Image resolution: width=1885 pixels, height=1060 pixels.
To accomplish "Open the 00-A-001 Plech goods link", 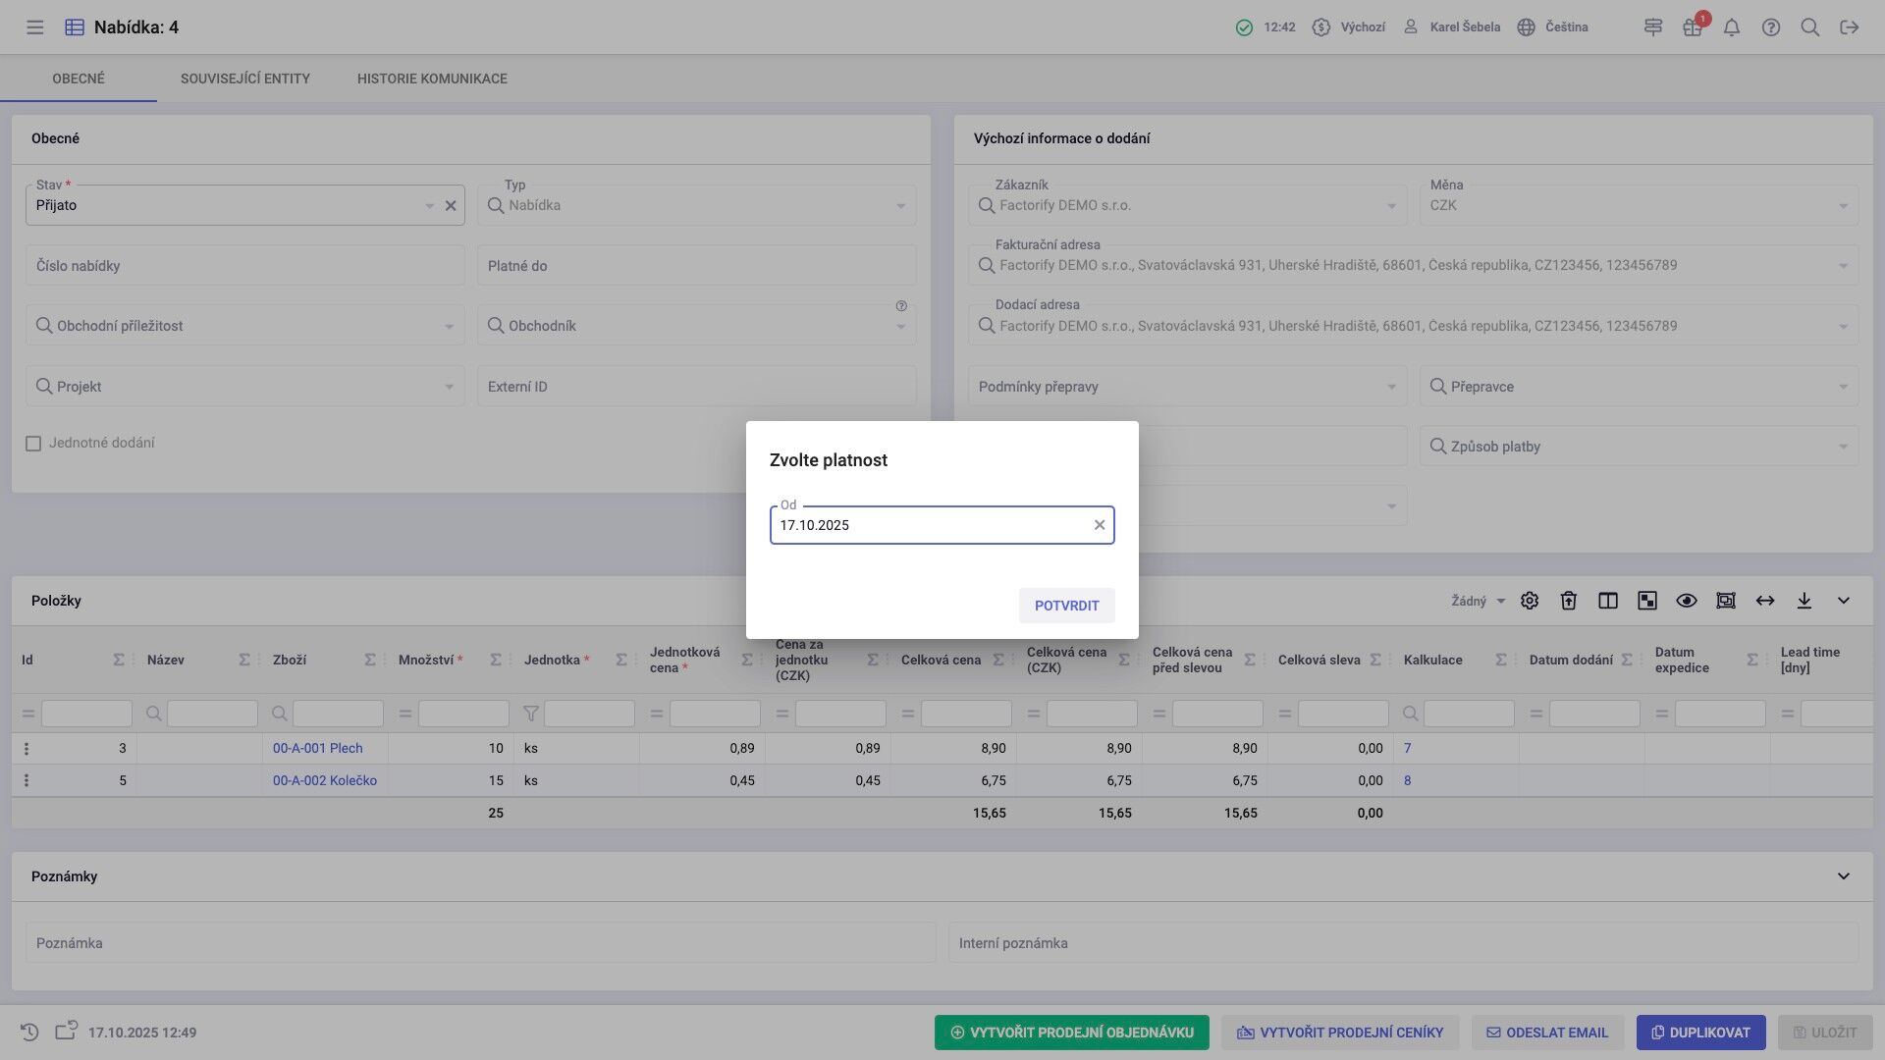I will [x=318, y=749].
